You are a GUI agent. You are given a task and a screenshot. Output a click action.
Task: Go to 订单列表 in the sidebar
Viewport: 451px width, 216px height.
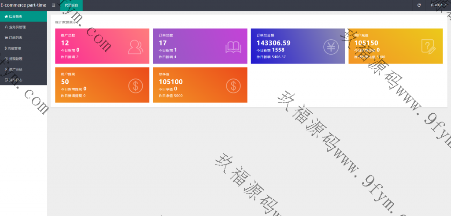tap(15, 37)
